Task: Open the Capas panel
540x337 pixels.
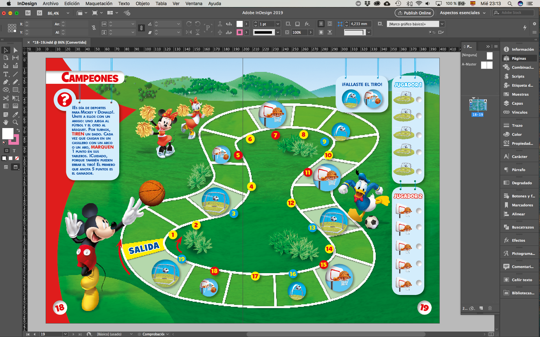Action: coord(517,103)
